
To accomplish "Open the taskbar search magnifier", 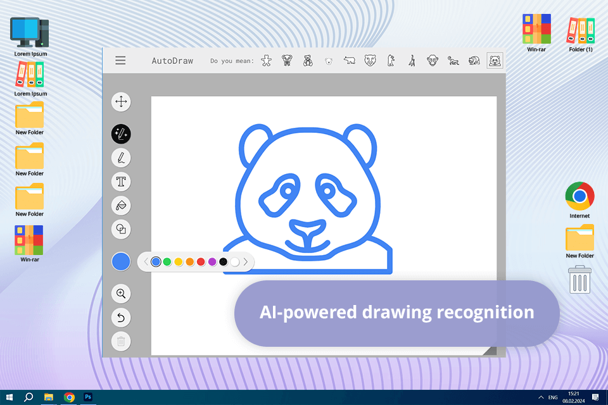I will 28,397.
